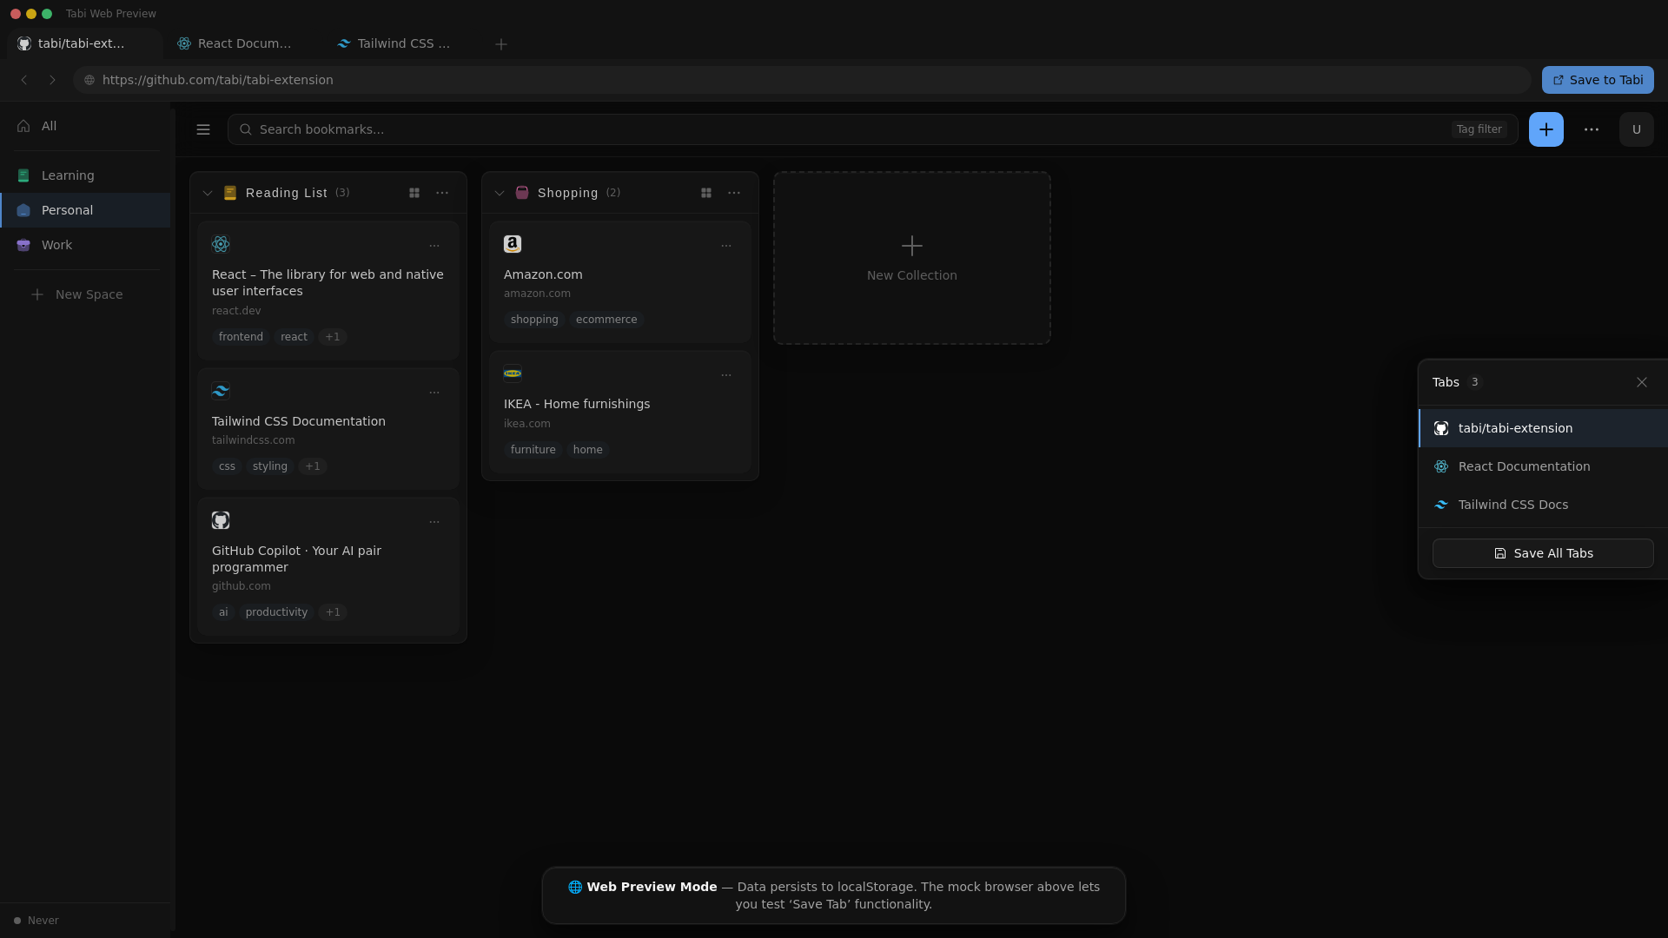
Task: Toggle the sidebar with hamburger menu icon
Action: click(203, 129)
